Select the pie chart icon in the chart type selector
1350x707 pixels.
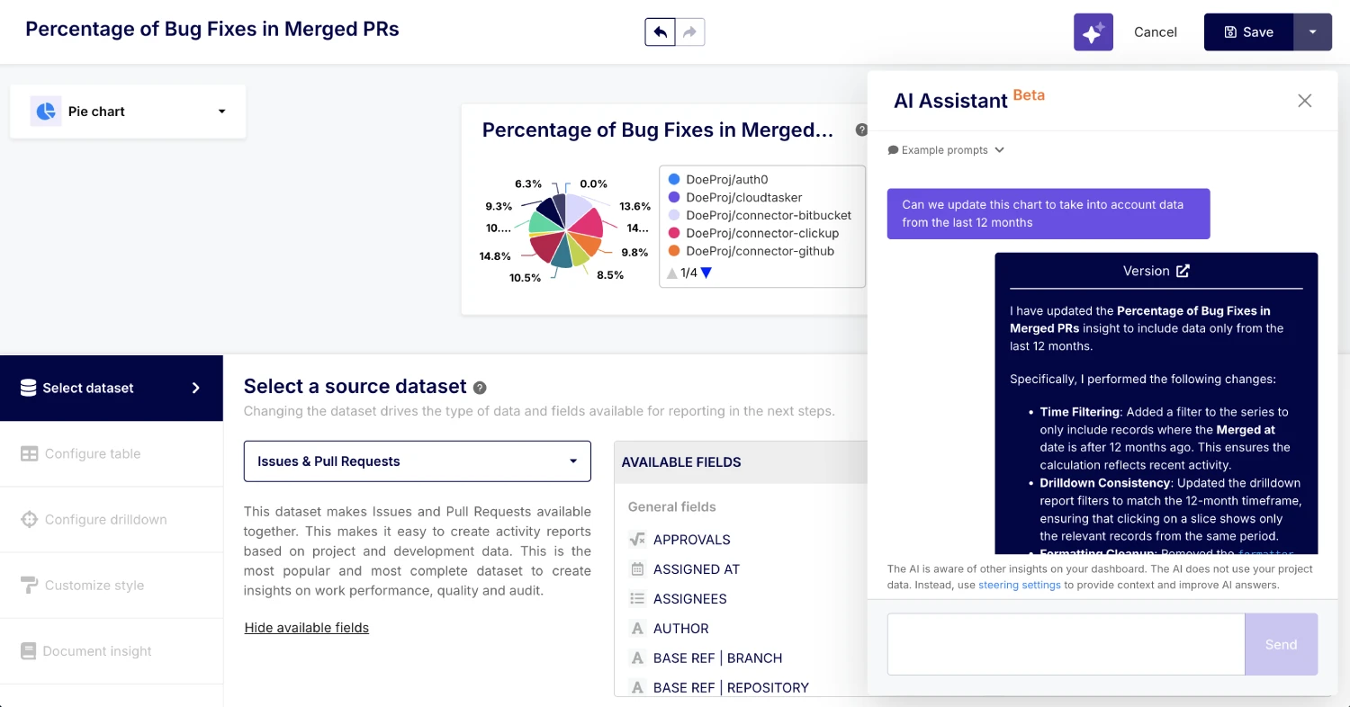[x=45, y=111]
